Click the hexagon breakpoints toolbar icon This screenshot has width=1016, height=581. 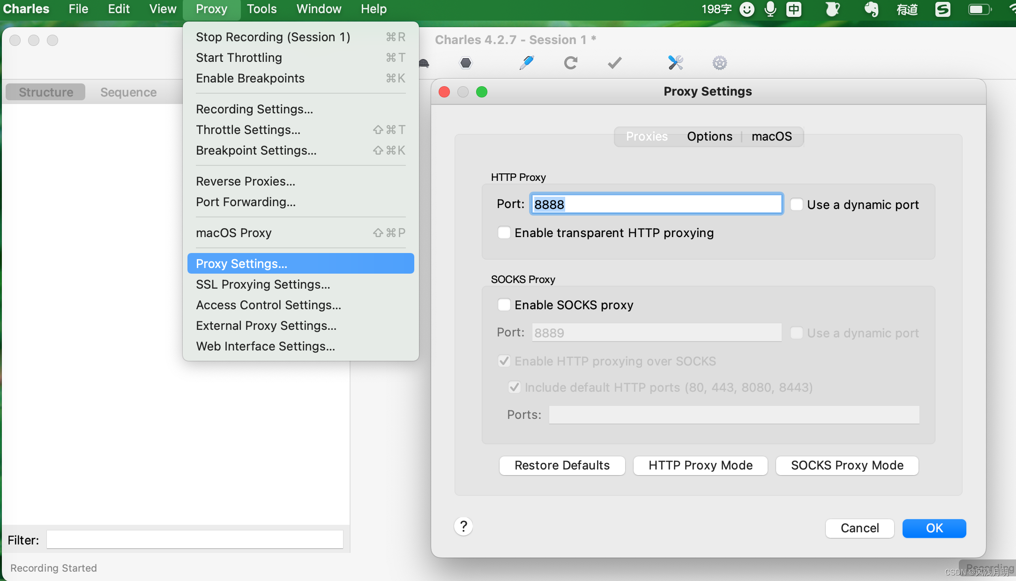click(466, 63)
